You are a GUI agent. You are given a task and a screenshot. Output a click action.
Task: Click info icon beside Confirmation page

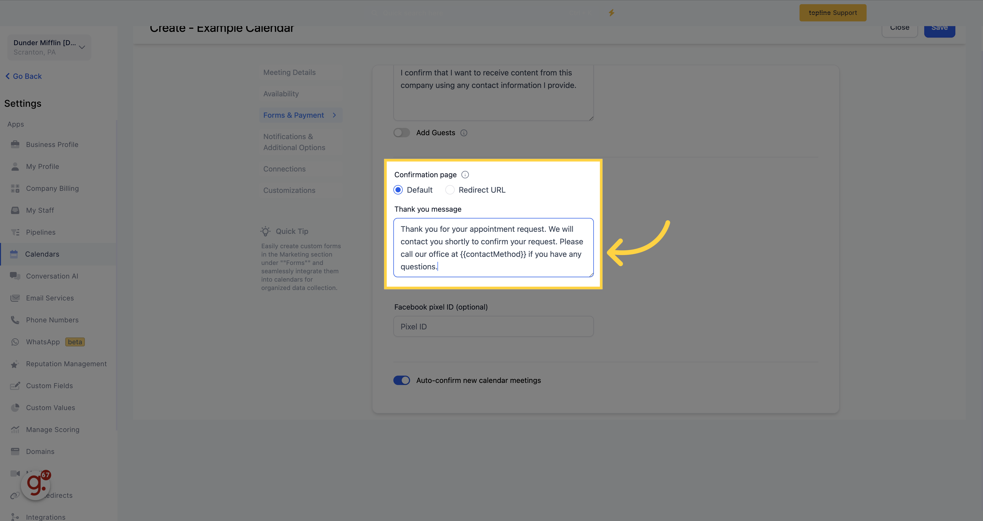tap(465, 175)
